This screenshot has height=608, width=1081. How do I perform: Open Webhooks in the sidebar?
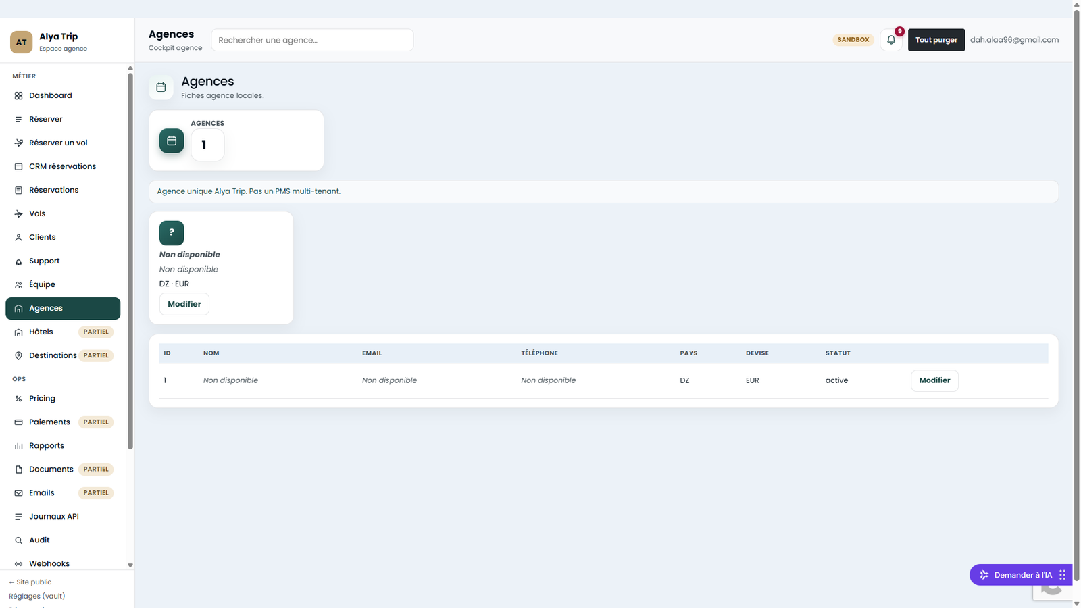[x=63, y=563]
